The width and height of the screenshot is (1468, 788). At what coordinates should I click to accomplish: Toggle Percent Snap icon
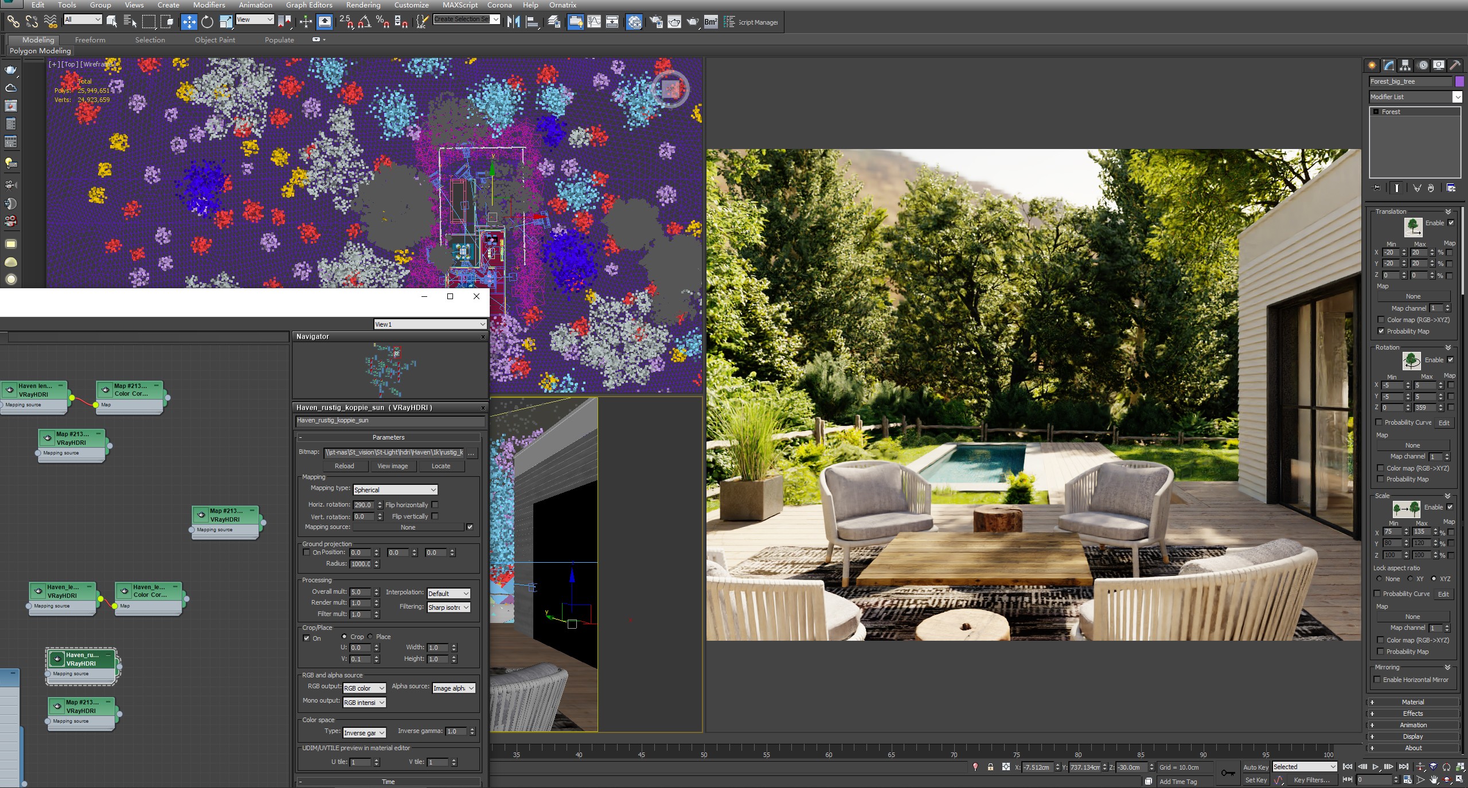tap(382, 22)
